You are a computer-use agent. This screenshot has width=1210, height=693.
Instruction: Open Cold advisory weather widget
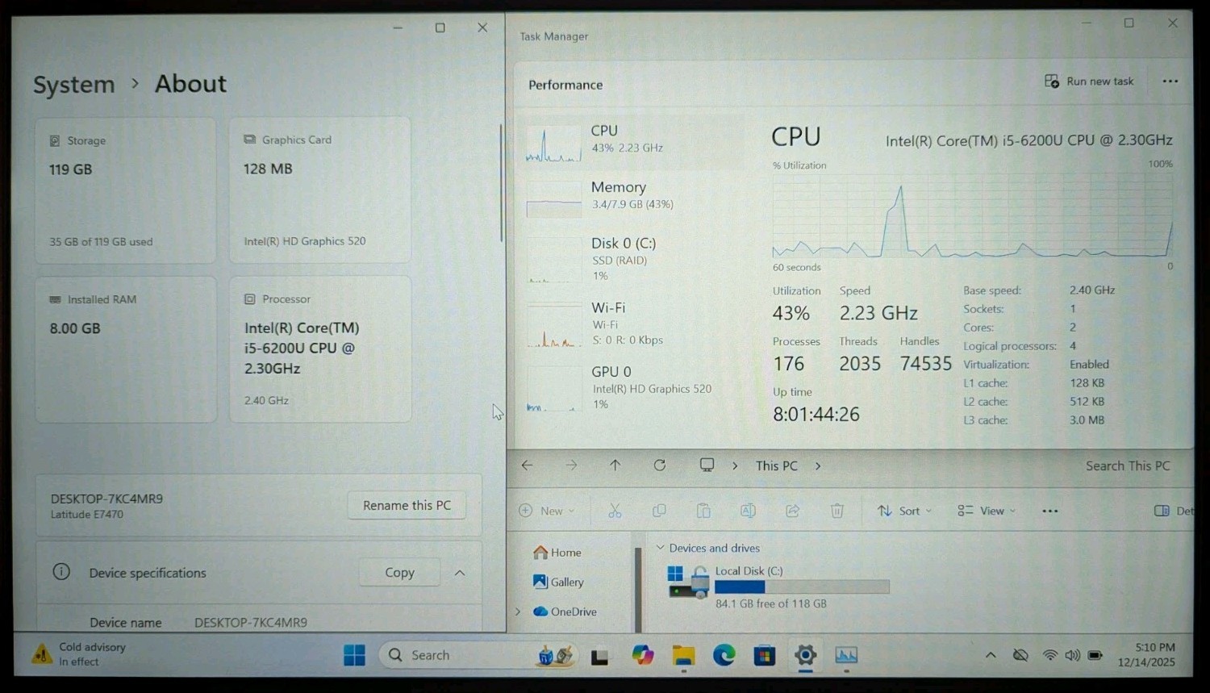[x=79, y=654]
